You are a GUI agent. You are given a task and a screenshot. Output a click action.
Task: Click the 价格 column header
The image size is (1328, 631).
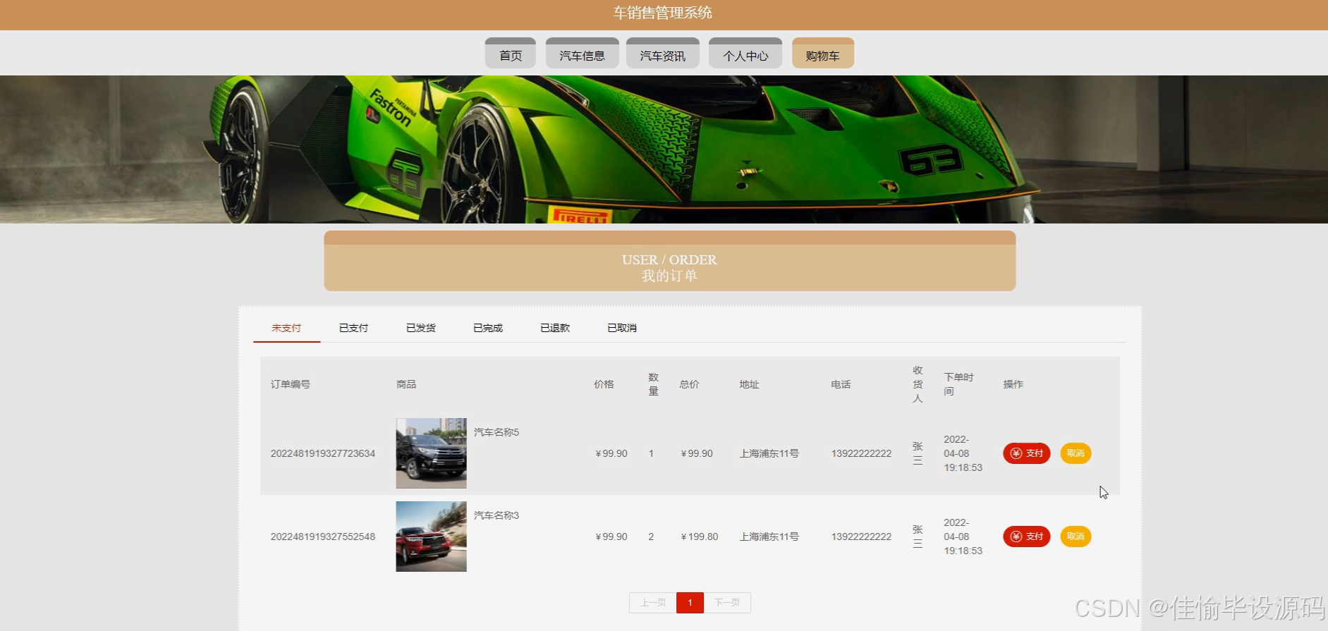[604, 384]
